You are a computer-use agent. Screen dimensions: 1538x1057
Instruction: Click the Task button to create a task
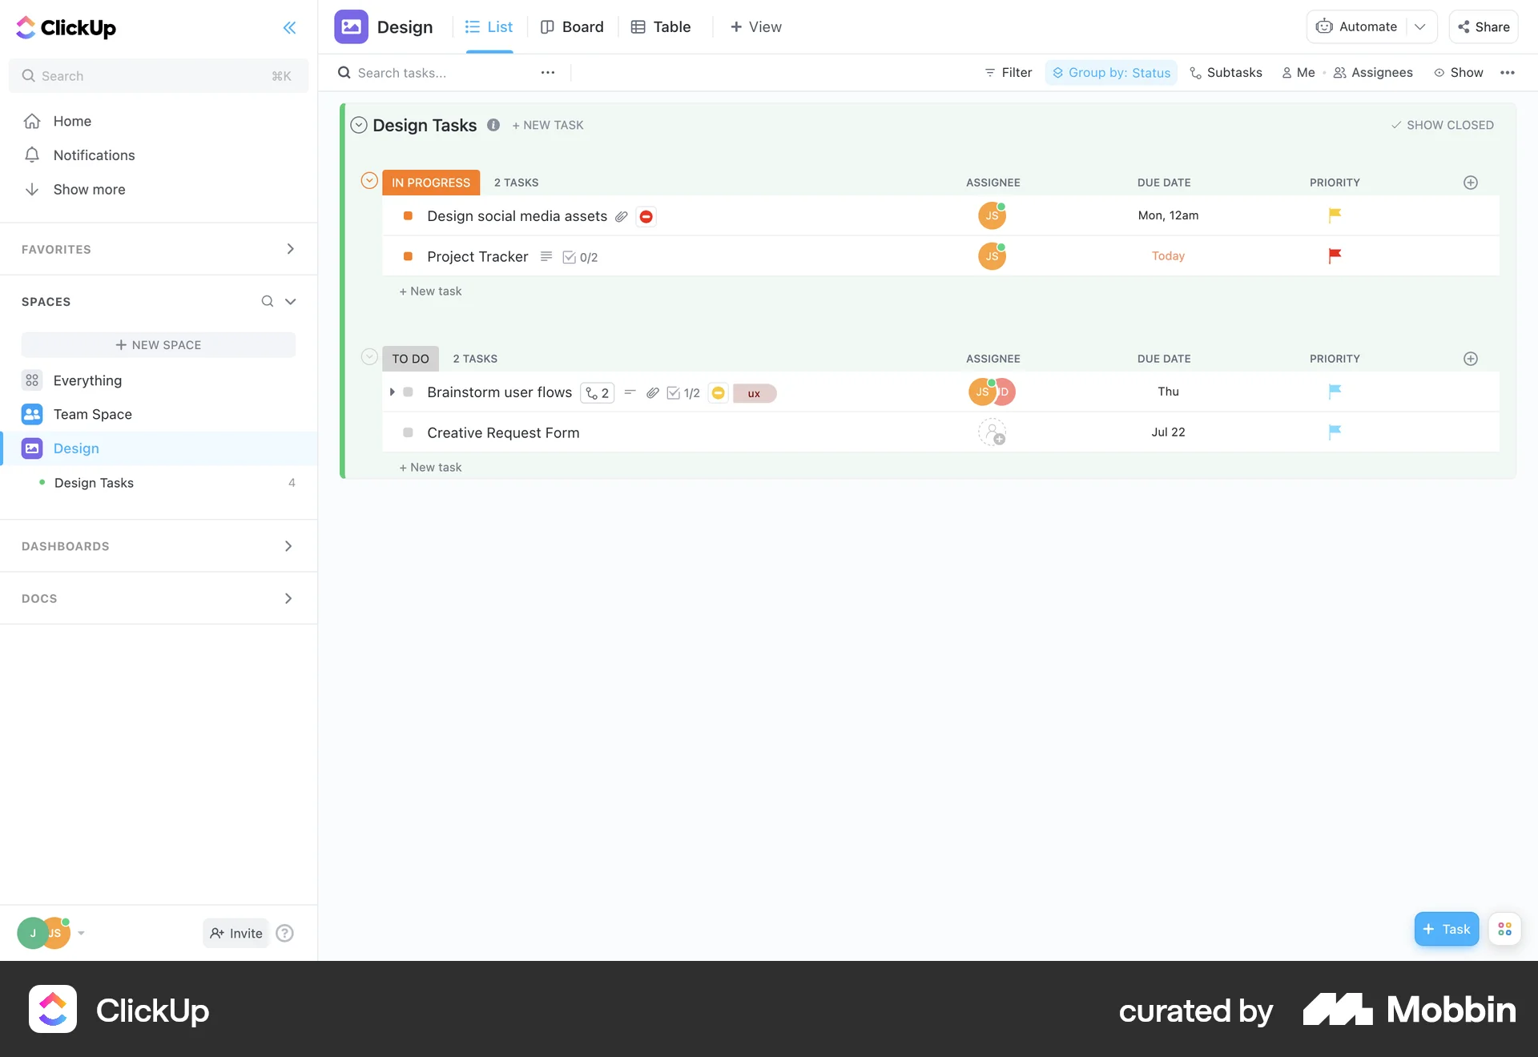(x=1446, y=929)
